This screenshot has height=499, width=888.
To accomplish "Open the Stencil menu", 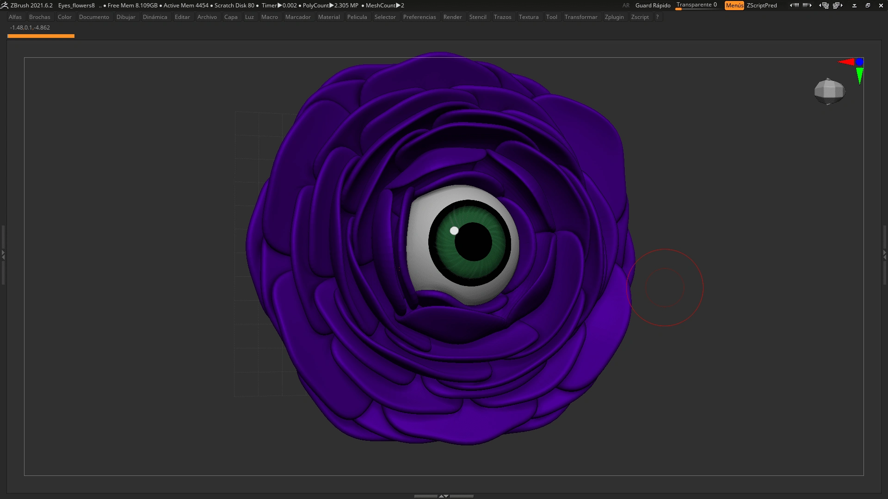I will [478, 17].
